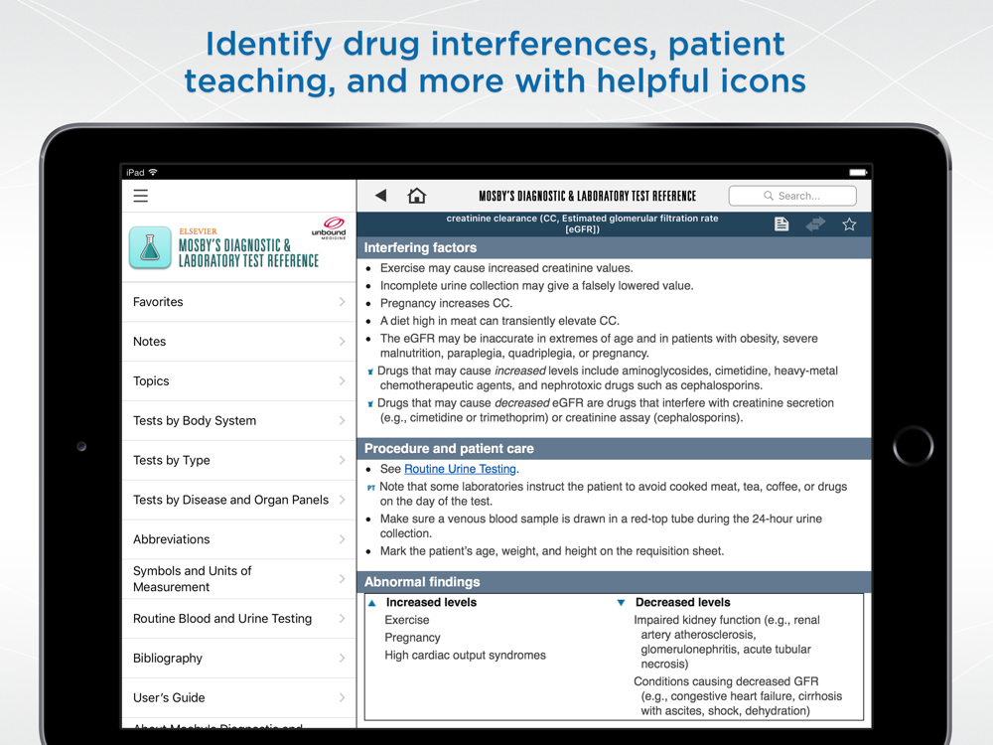993x745 pixels.
Task: Expand Tests by Body System chevron
Action: point(342,420)
